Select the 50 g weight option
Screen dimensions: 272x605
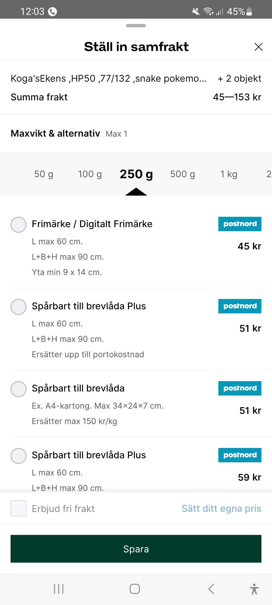click(x=44, y=174)
